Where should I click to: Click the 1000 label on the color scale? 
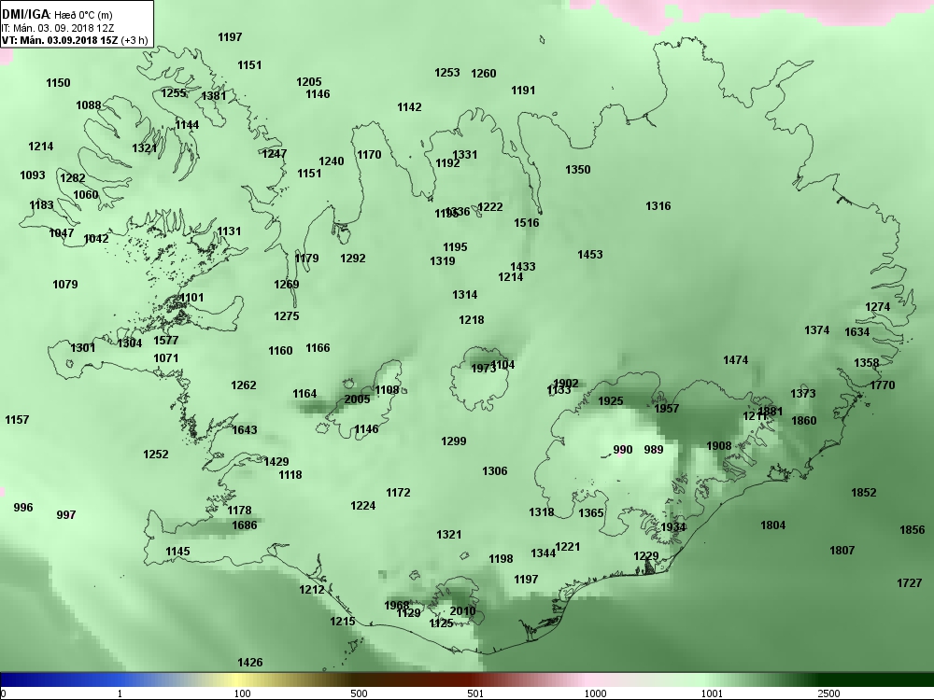pos(595,693)
